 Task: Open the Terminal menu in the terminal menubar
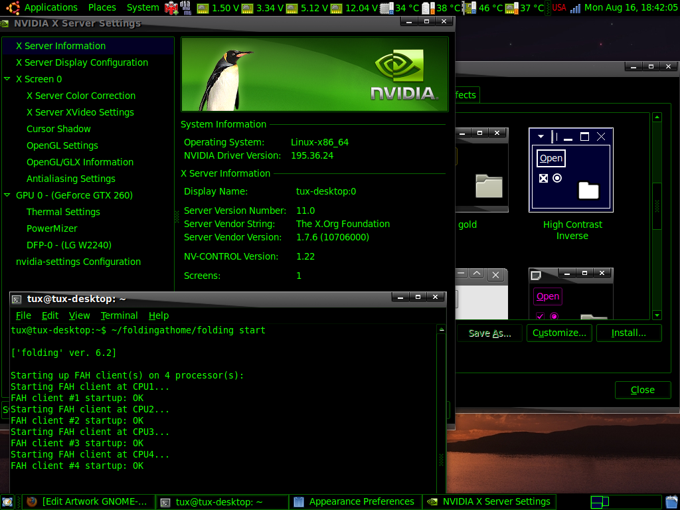[119, 315]
